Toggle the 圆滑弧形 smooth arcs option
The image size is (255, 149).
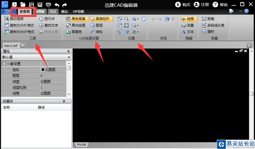pyautogui.click(x=101, y=19)
